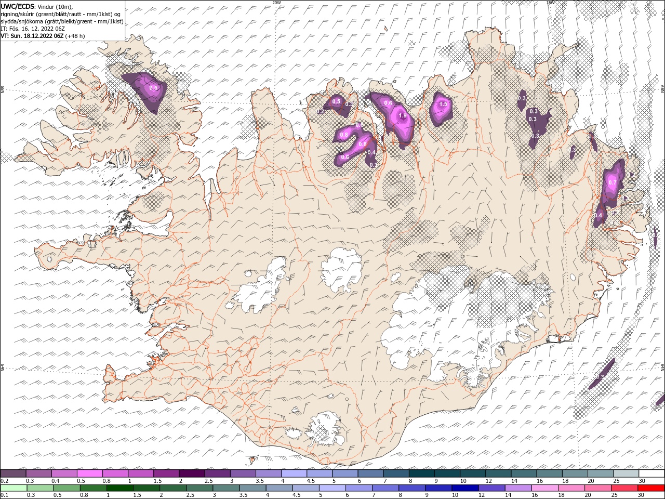Click the 1.5 precipitation value in the north
The image size is (665, 499).
[x=443, y=104]
